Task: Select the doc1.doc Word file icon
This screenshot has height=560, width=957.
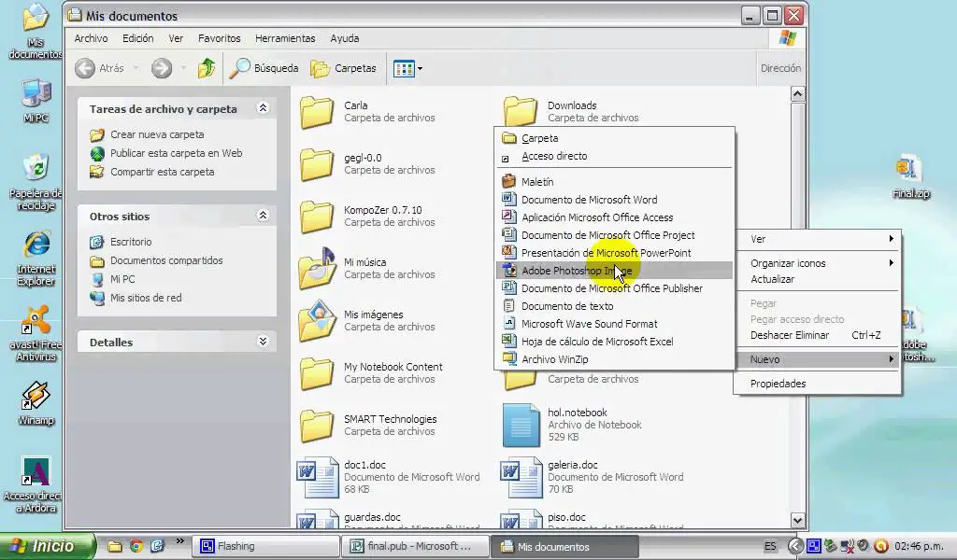Action: coord(318,477)
